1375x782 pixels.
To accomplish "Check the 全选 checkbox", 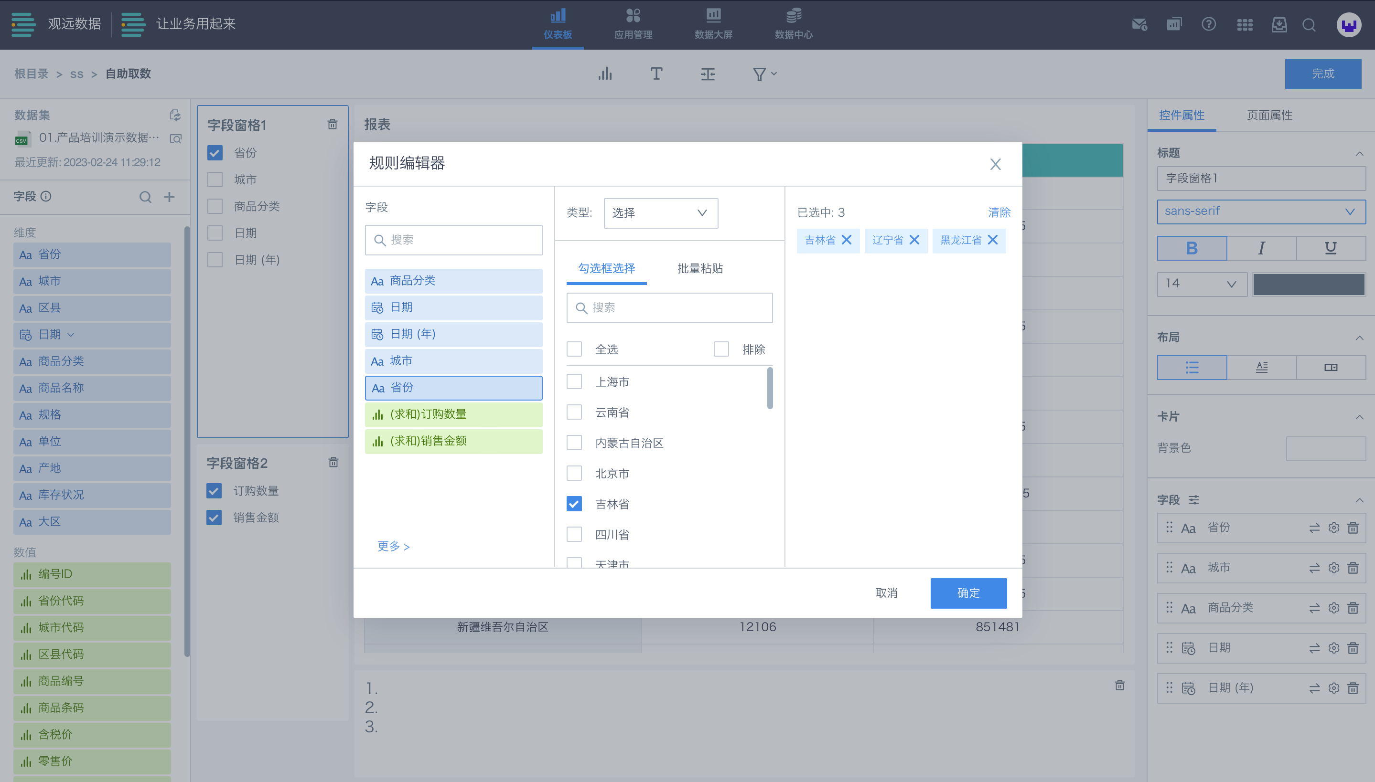I will coord(574,349).
